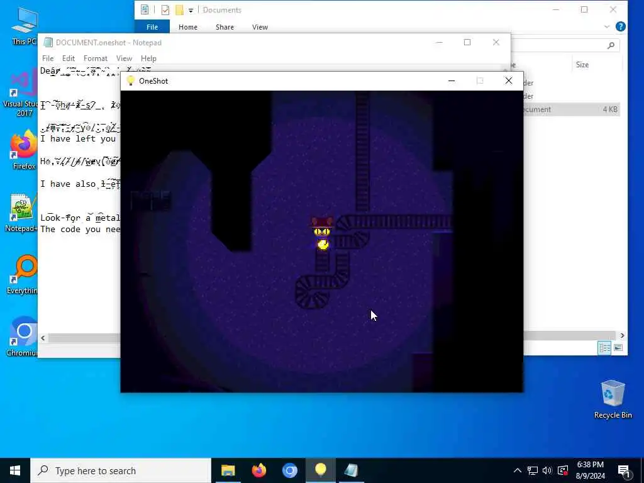Open the Explorer Share tab

click(225, 27)
